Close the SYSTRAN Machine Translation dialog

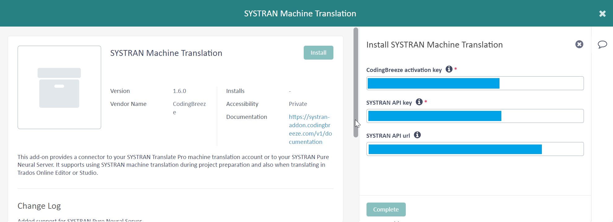[x=602, y=14]
